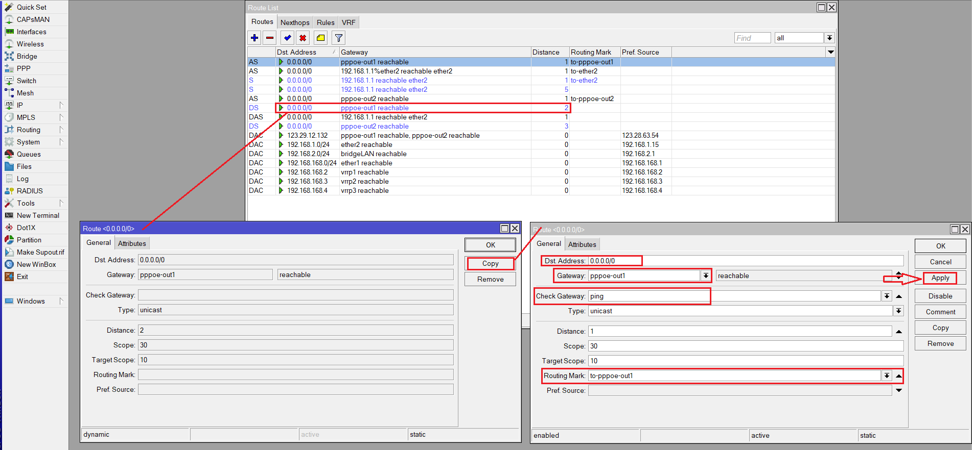Expand the Check Gateway dropdown
This screenshot has height=450, width=972.
pos(887,296)
